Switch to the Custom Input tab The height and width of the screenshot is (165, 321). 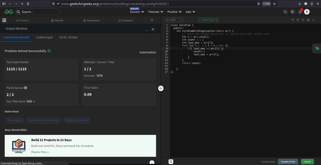(44, 37)
